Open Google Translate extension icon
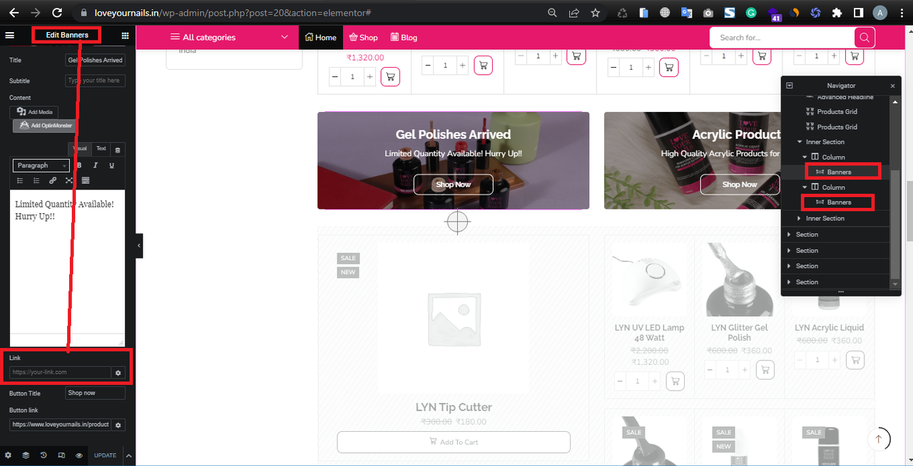 click(x=687, y=13)
